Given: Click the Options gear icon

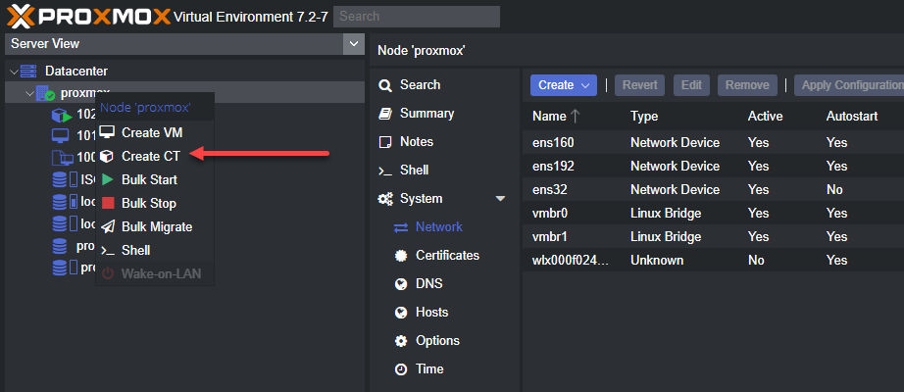Looking at the screenshot, I should (x=401, y=341).
